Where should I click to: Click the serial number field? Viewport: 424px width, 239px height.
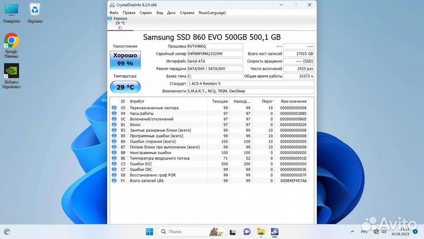click(214, 54)
